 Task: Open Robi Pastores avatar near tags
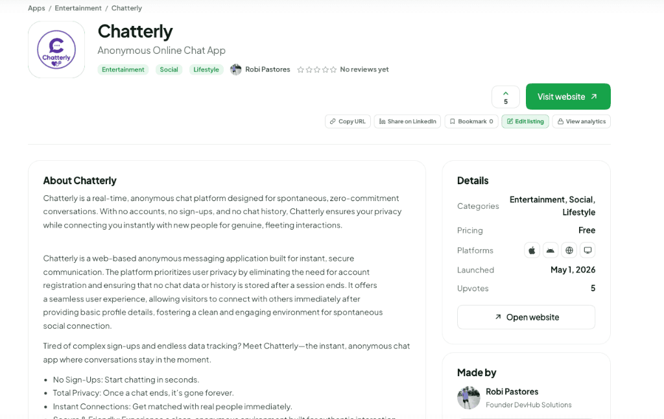pyautogui.click(x=236, y=69)
